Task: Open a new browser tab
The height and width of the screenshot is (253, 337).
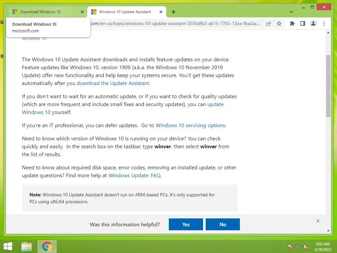Action: (173, 12)
